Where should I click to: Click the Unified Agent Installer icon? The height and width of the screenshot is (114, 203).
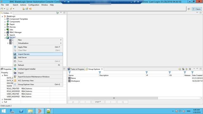click(15, 69)
